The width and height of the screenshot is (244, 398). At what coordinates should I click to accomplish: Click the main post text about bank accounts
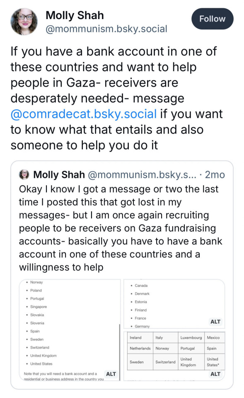pos(117,98)
